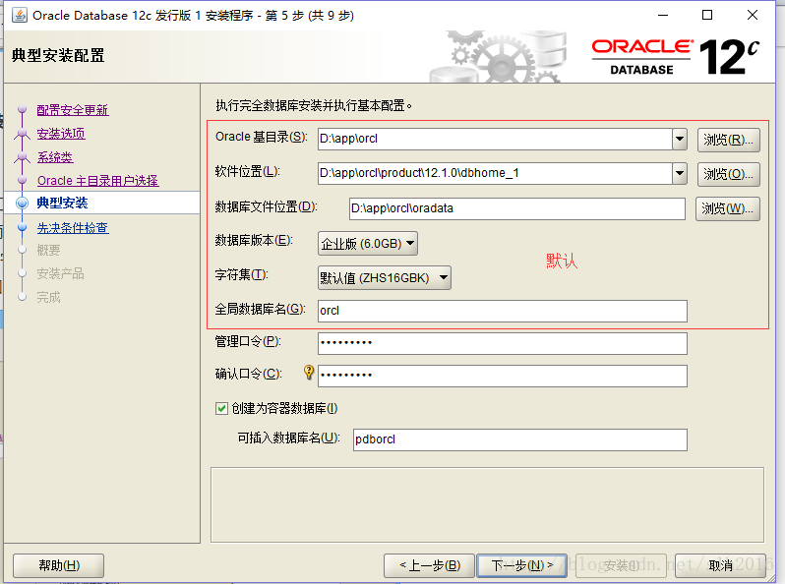Viewport: 785px width, 584px height.
Task: Click 上一步(B) back button
Action: [429, 565]
